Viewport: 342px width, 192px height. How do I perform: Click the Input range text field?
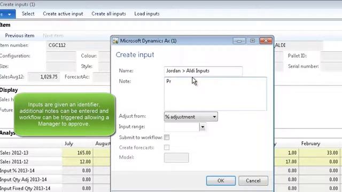182,127
